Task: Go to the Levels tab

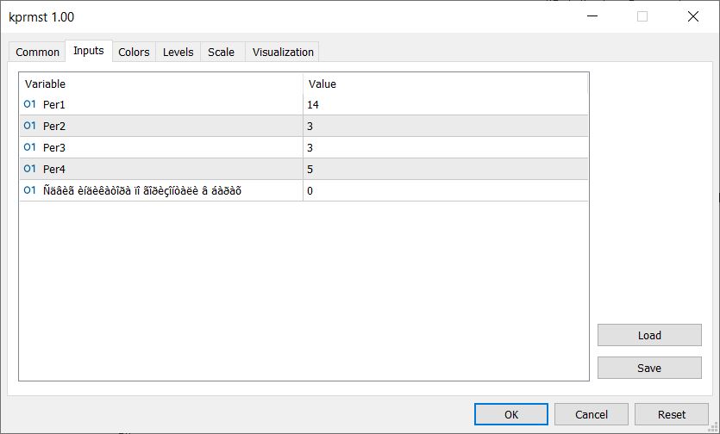Action: [x=178, y=53]
